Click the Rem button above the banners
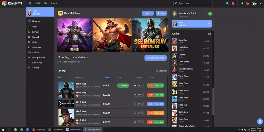The width and height of the screenshot is (264, 132). click(x=161, y=13)
